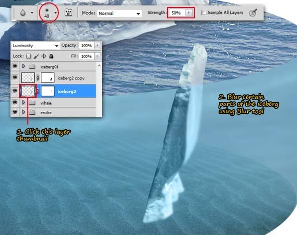
Task: Hide the iceberg2 copy layer
Action: click(x=15, y=78)
